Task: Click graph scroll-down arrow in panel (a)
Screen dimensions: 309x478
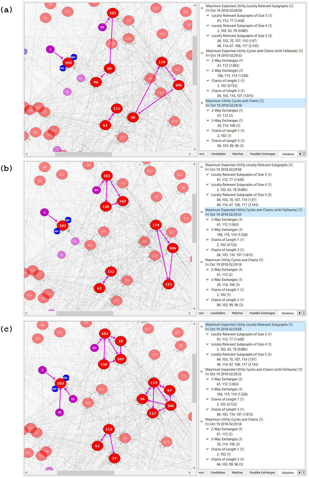Action: point(195,149)
